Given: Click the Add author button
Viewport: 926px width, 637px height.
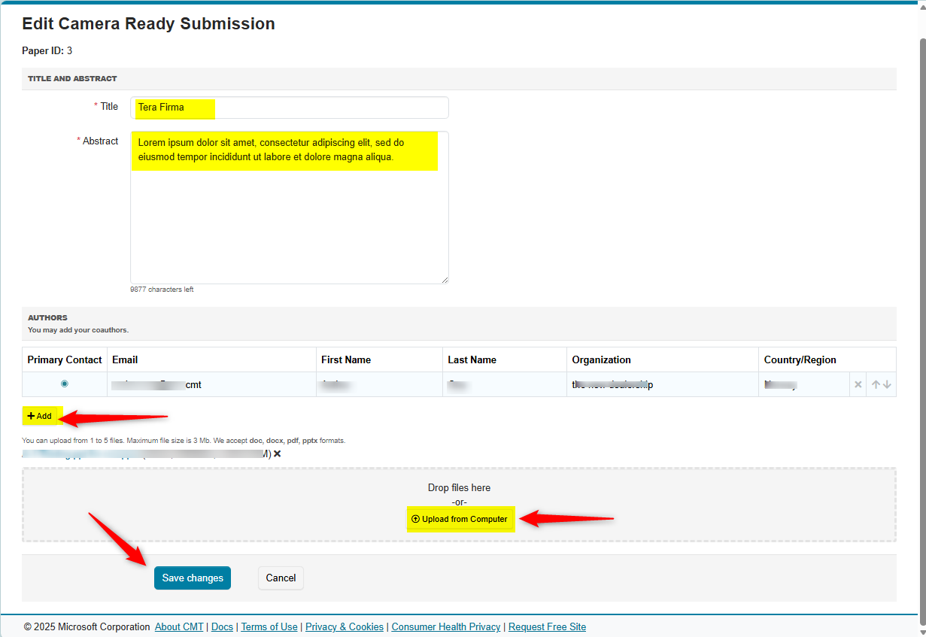Looking at the screenshot, I should [x=39, y=416].
